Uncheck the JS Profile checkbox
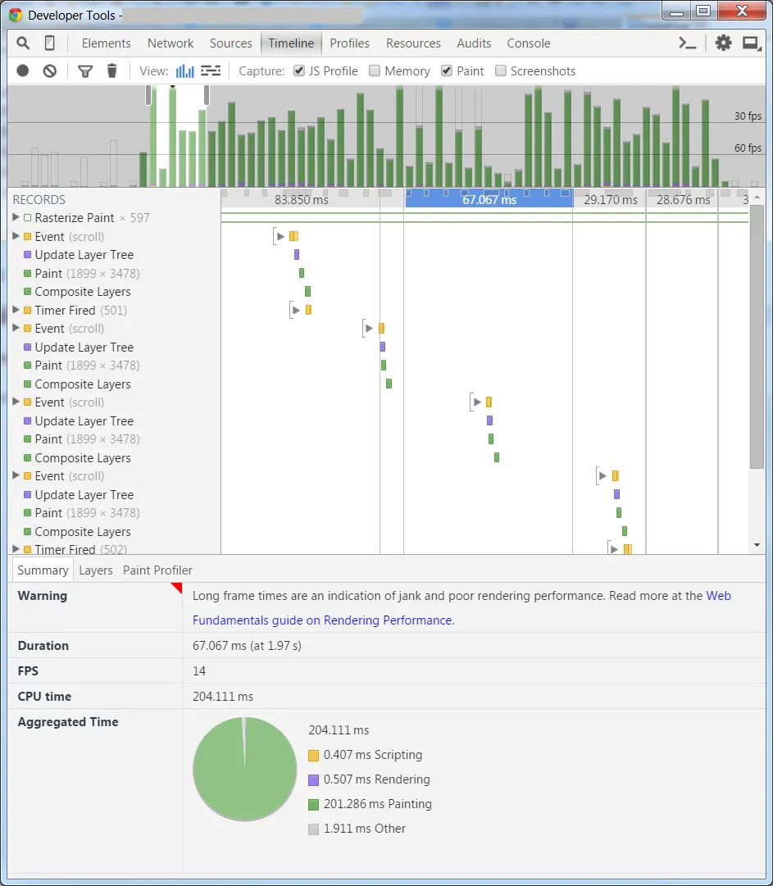Screen dimensions: 773x886 click(299, 70)
